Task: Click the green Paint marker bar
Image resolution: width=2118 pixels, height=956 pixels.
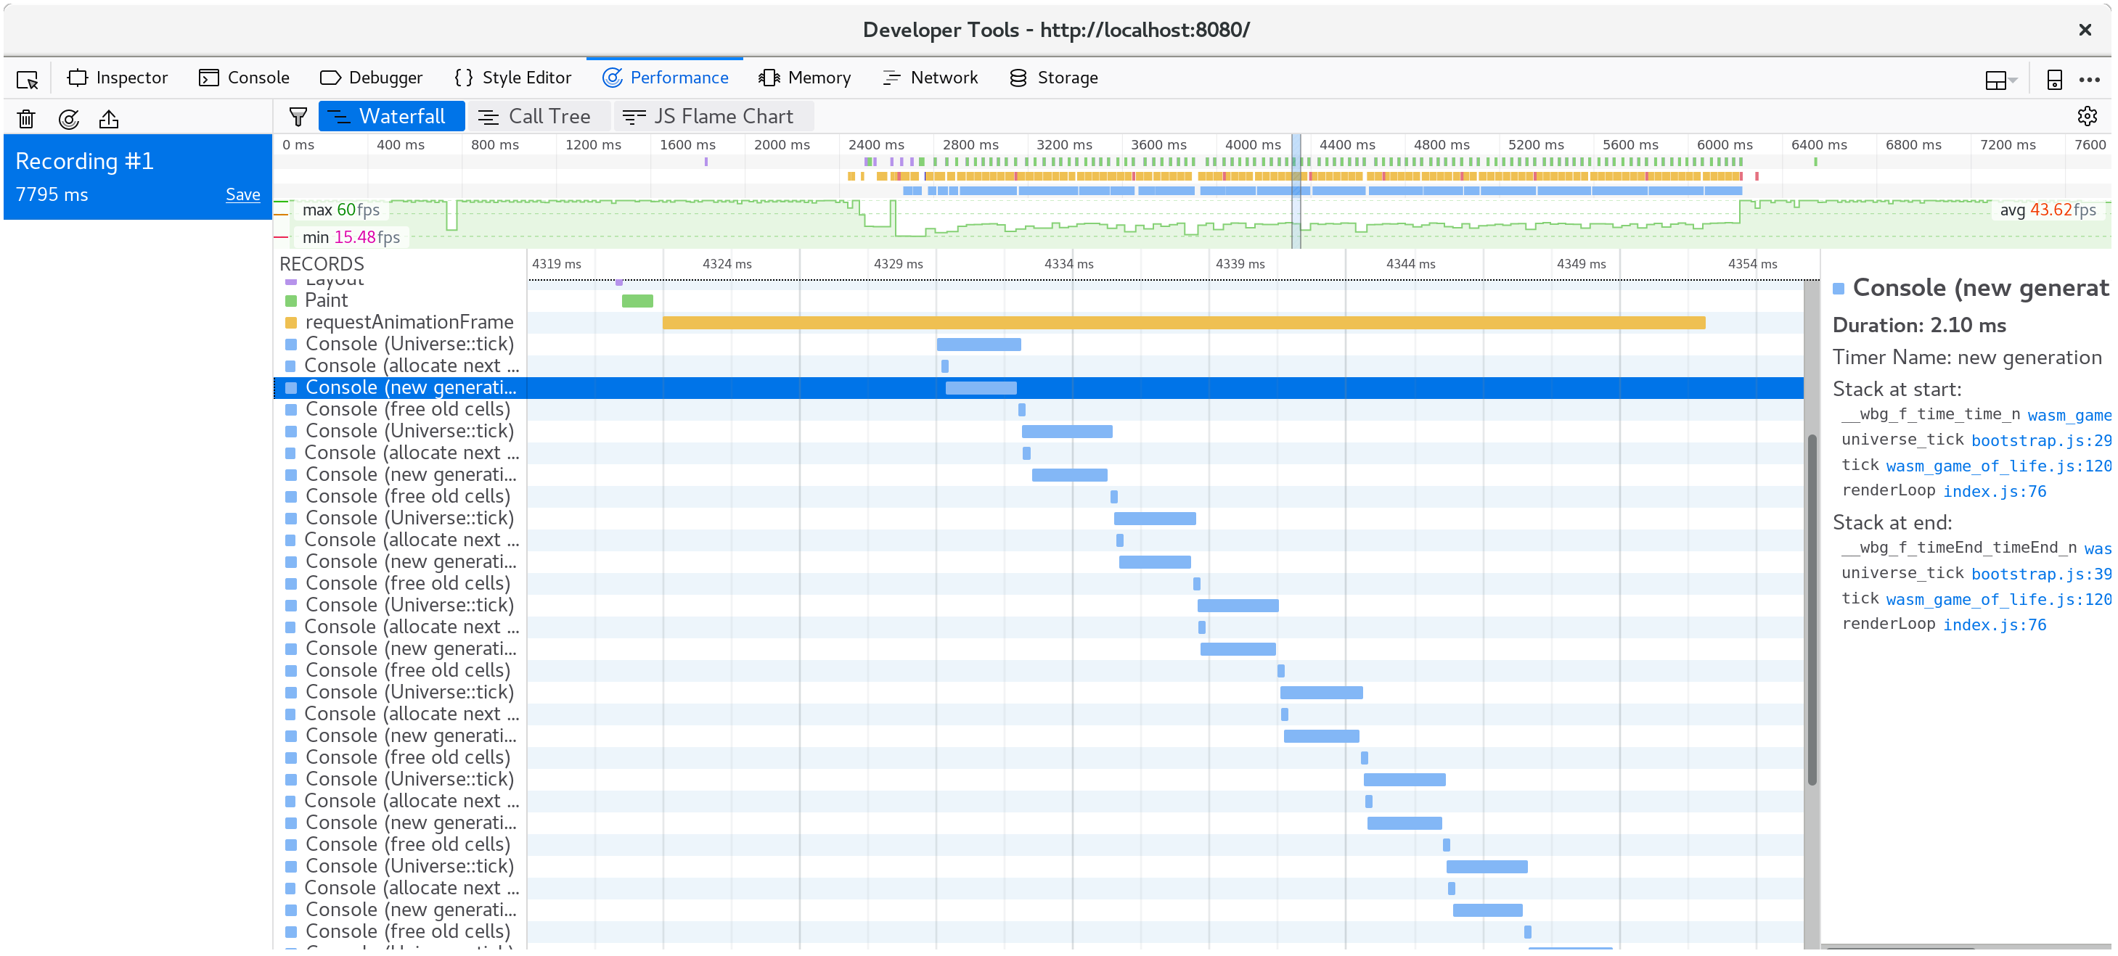Action: [637, 300]
